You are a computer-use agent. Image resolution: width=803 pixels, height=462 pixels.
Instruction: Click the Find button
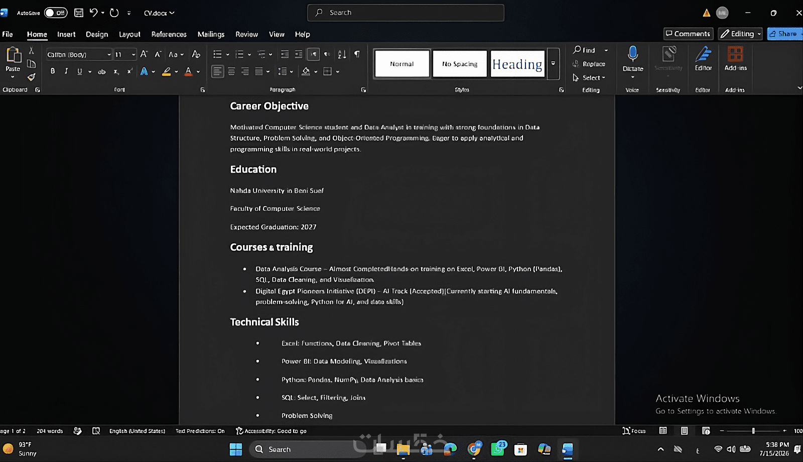(585, 50)
